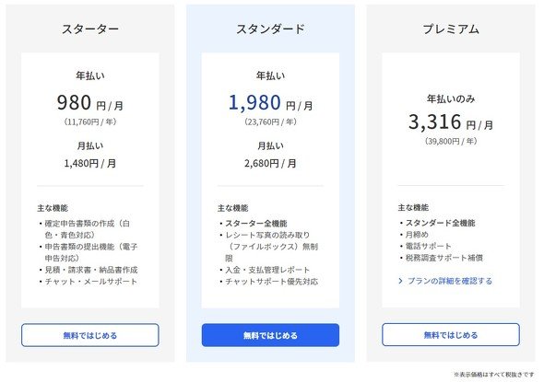Click the tax-excluded price footnote
Image resolution: width=544 pixels, height=382 pixels.
[493, 375]
